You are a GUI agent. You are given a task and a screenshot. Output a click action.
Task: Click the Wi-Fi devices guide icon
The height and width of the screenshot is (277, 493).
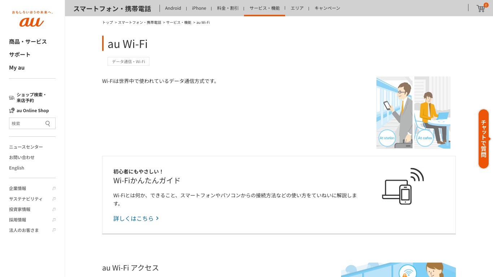[403, 186]
